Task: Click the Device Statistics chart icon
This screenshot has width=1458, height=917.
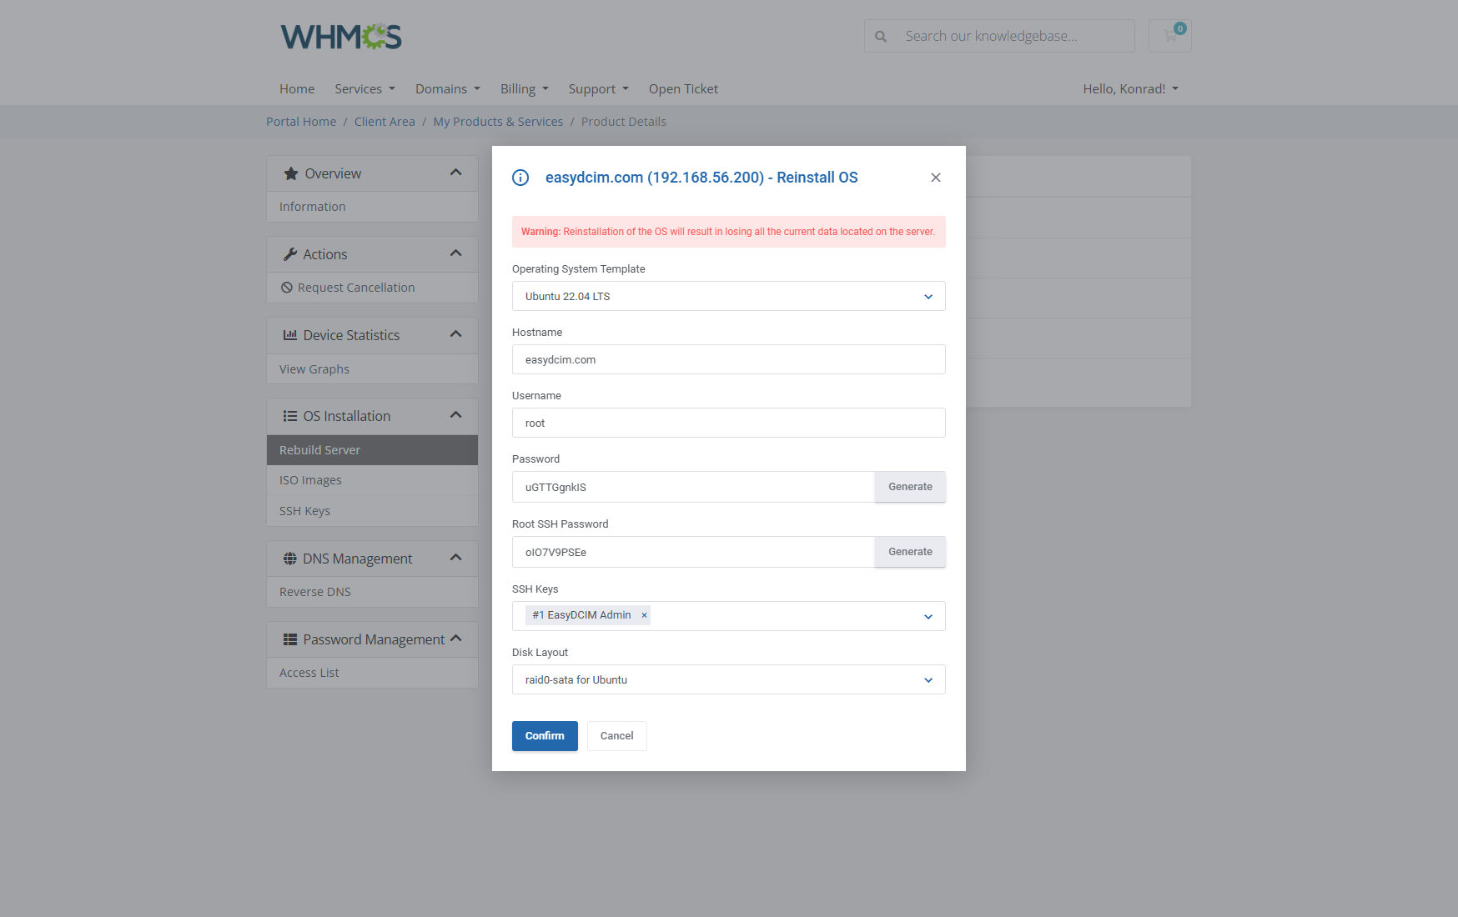Action: (290, 335)
